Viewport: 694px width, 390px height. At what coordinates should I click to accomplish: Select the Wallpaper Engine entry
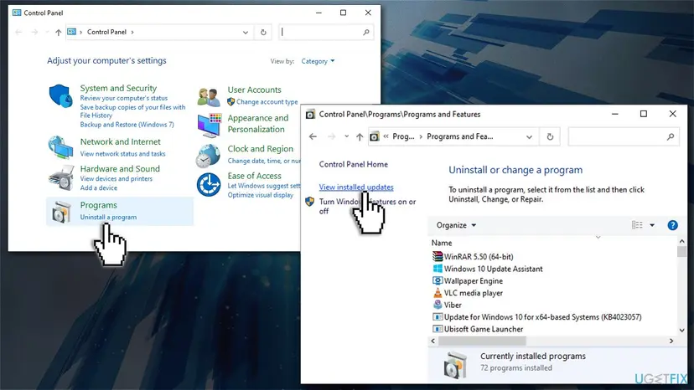point(473,280)
